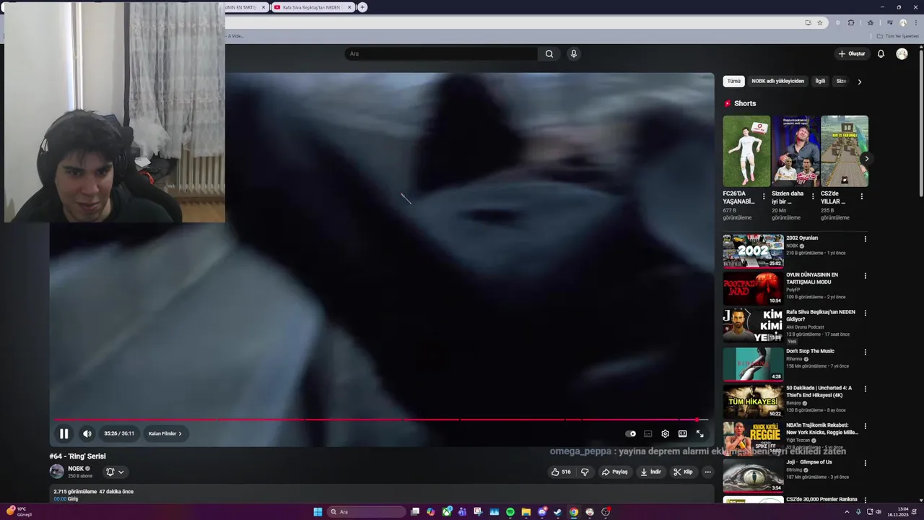Open Discord from the taskbar
Screen dimensions: 924x520
[x=542, y=512]
